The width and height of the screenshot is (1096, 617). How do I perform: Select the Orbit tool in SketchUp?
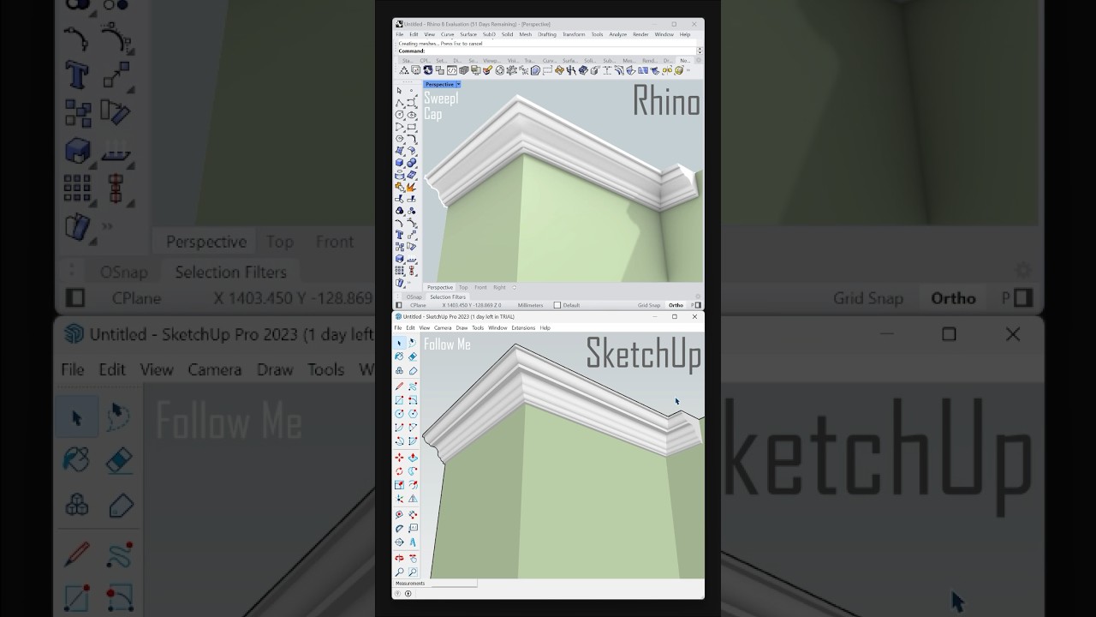tap(399, 558)
